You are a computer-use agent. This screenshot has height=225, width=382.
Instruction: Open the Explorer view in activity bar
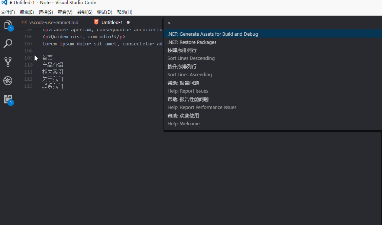tap(8, 25)
